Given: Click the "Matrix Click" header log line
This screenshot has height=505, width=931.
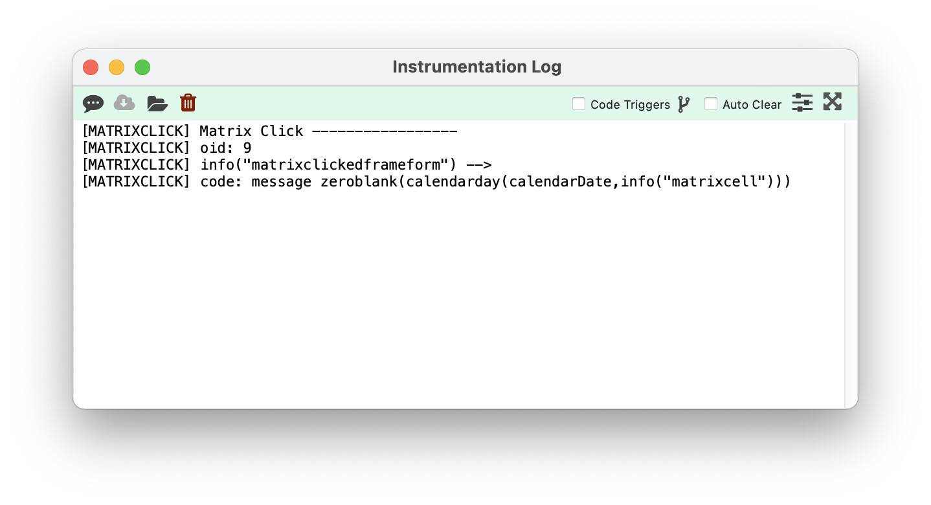Looking at the screenshot, I should tap(269, 131).
